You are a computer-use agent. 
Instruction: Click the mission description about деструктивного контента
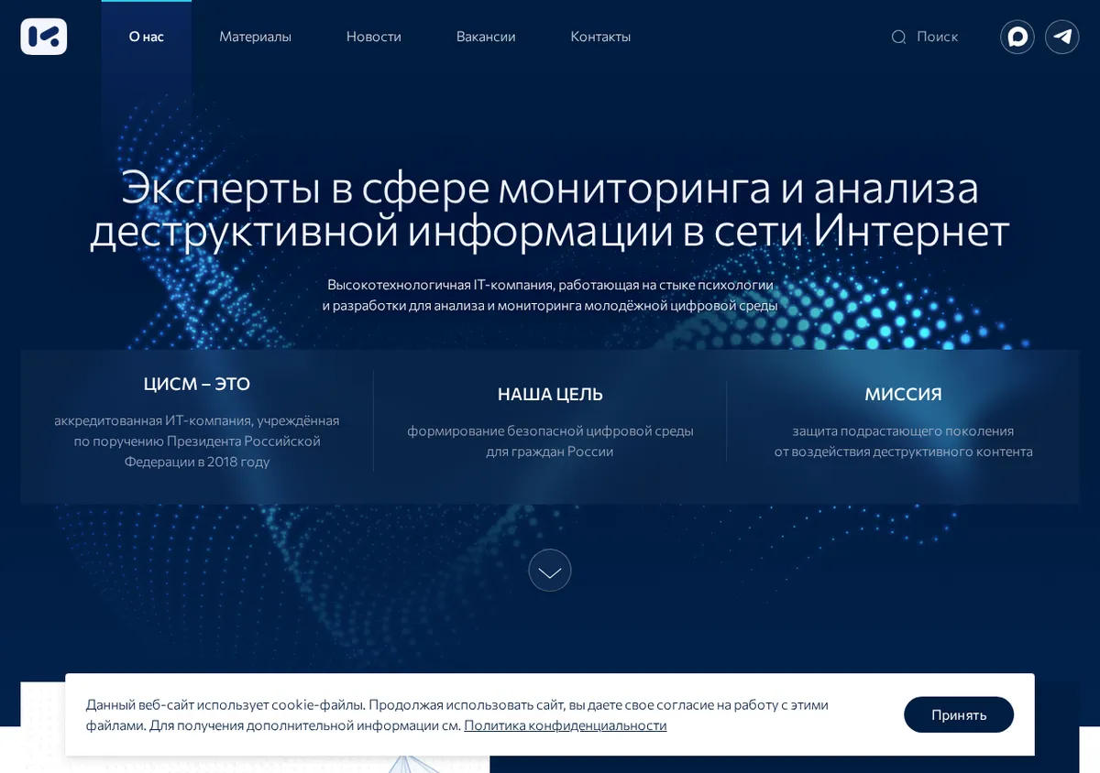[x=903, y=441]
